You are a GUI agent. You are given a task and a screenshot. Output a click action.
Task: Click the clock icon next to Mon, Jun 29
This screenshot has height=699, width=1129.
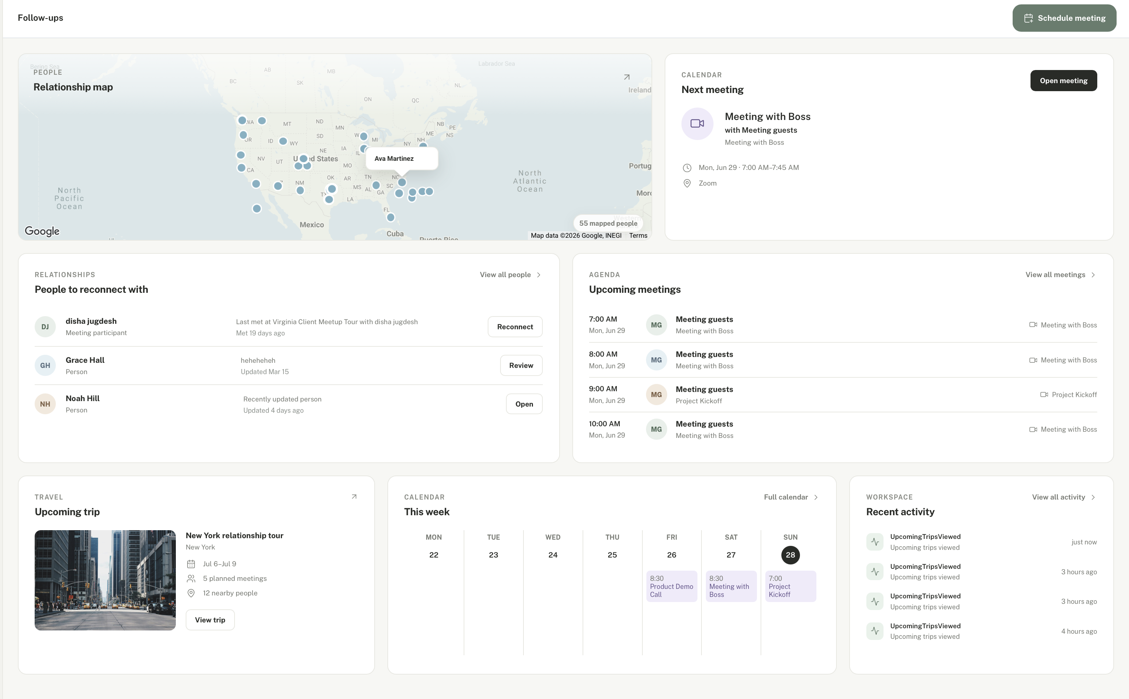(687, 168)
